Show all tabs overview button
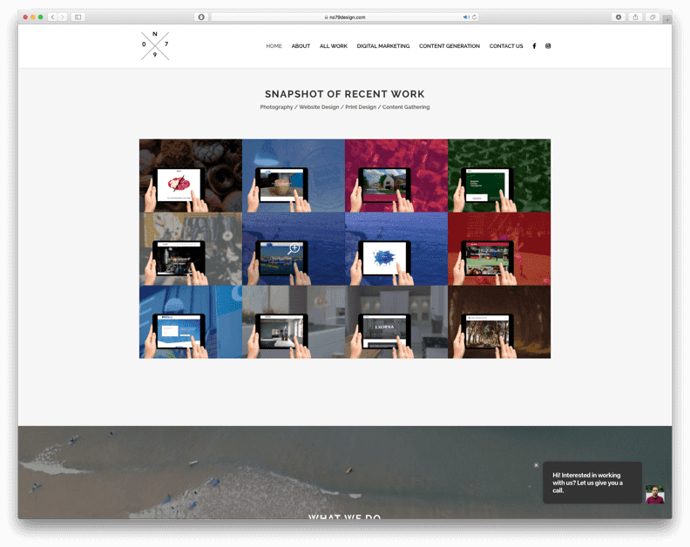Image resolution: width=690 pixels, height=547 pixels. point(653,17)
